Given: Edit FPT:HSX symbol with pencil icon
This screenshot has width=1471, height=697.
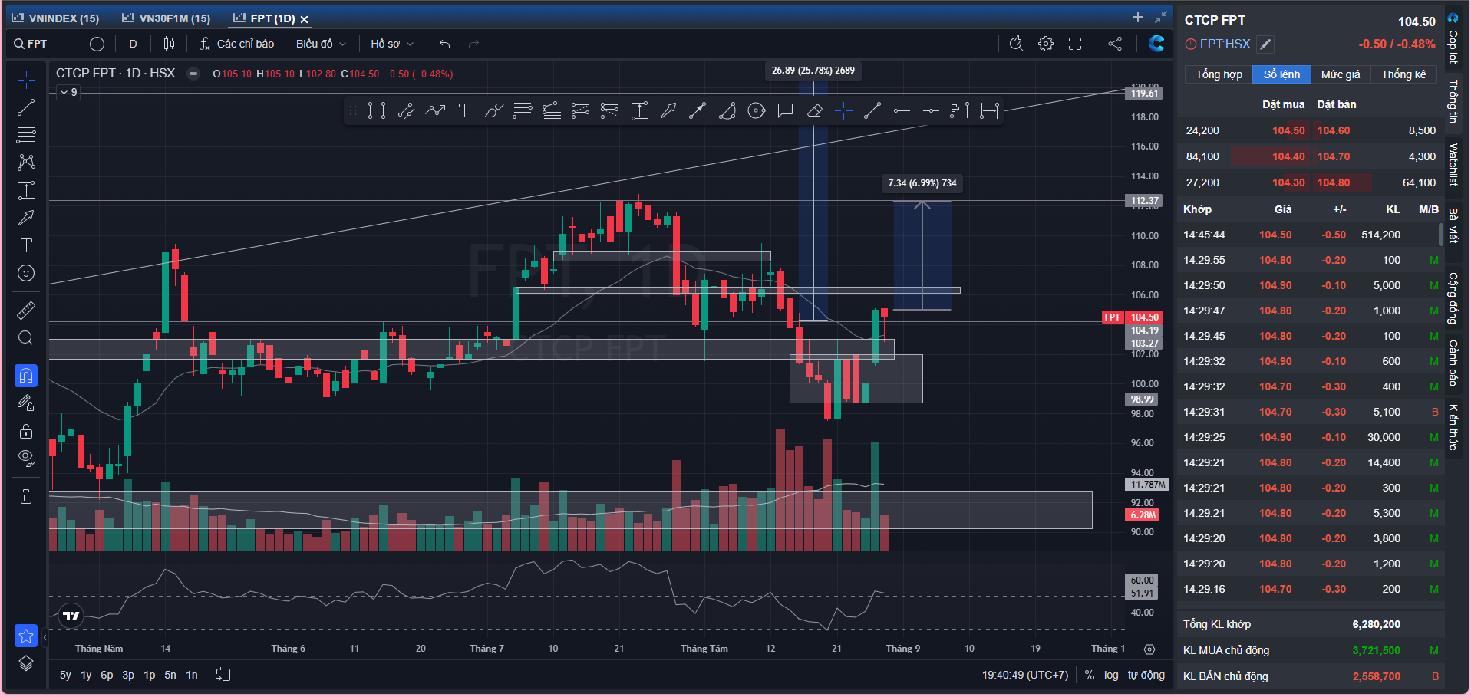Looking at the screenshot, I should tap(1266, 44).
